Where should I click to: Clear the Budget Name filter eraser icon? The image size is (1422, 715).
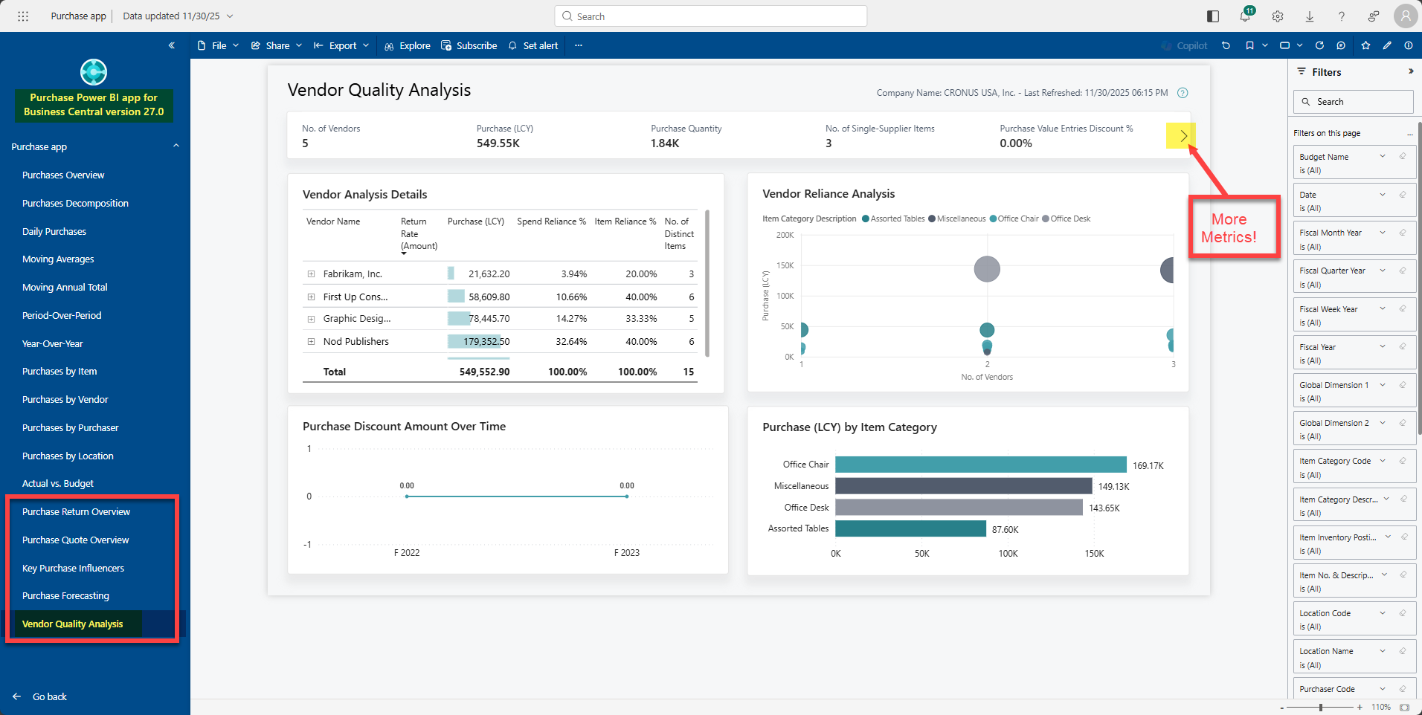click(1403, 156)
